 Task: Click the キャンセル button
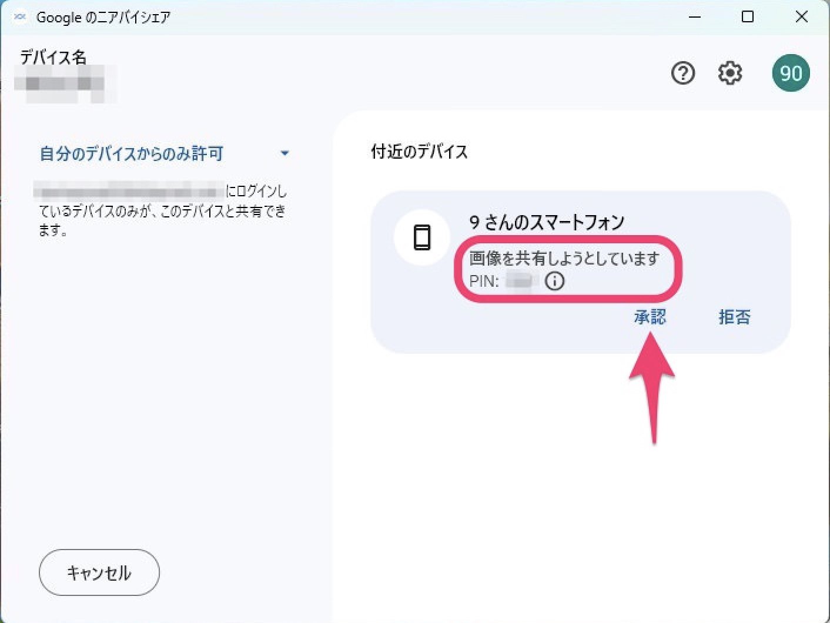pos(99,572)
